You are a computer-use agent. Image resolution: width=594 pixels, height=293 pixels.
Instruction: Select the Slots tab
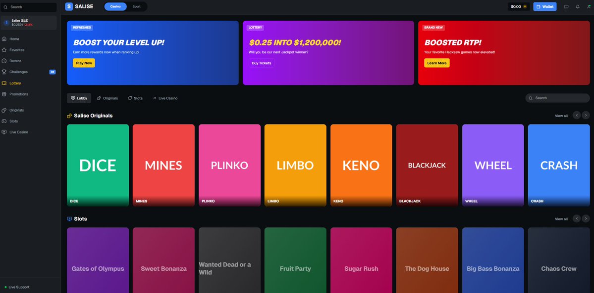(135, 98)
